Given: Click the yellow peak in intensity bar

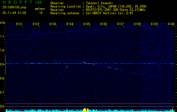Looking at the screenshot, I should pos(85,110).
